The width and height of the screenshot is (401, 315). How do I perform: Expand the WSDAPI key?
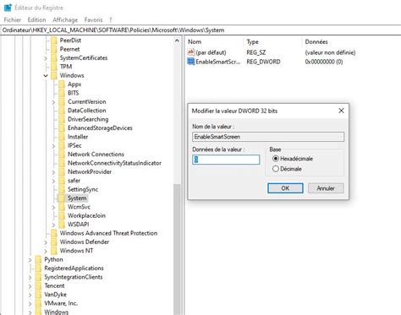53,225
